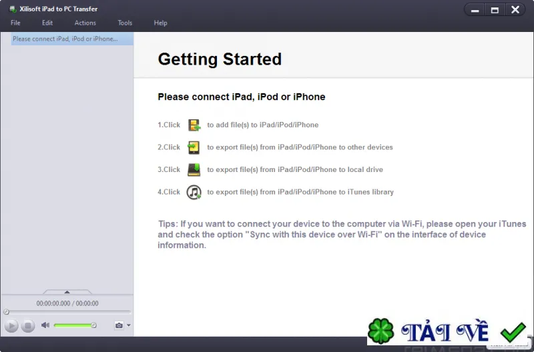Open the Tools menu
This screenshot has height=352, width=534.
click(125, 23)
